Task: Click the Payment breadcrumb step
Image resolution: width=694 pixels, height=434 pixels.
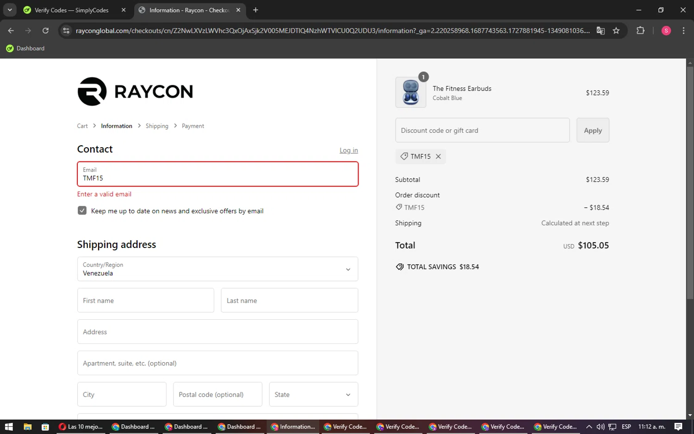Action: click(x=193, y=126)
